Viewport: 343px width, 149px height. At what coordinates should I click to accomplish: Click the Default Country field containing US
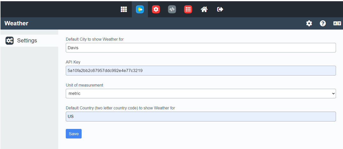pyautogui.click(x=201, y=117)
